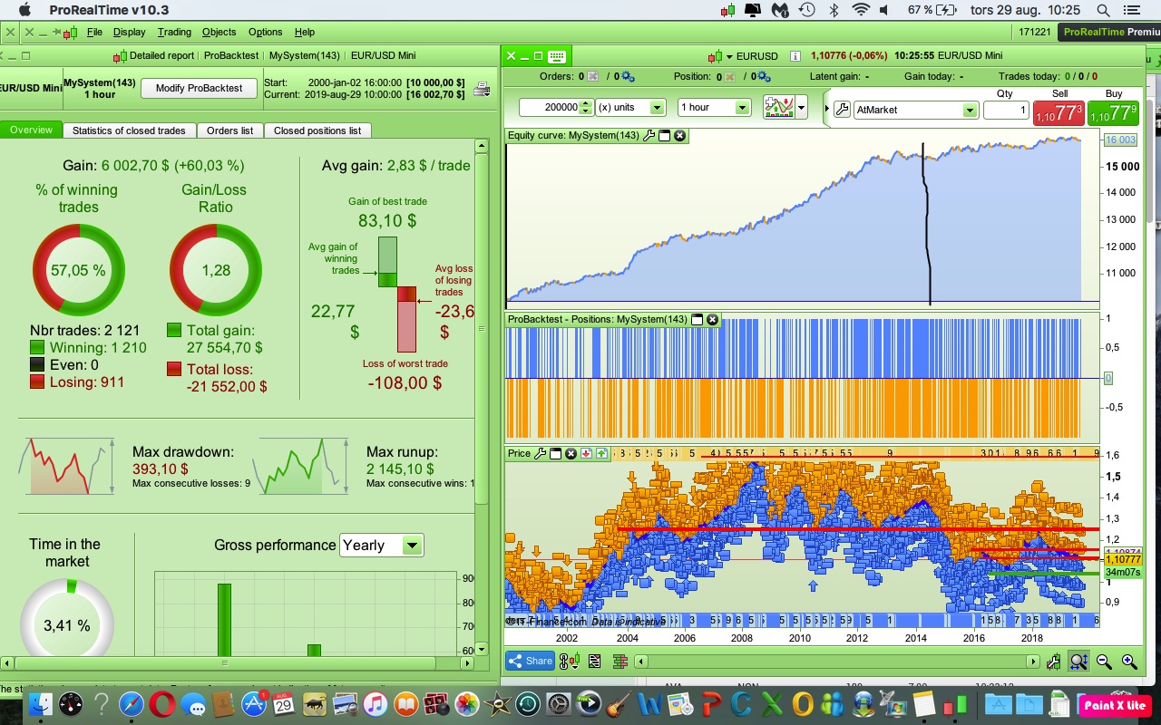Viewport: 1161px width, 725px height.
Task: Open chart tools wrench in bottom toolbar
Action: point(1053,662)
